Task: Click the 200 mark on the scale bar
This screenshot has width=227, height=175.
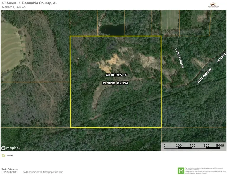Action: click(178, 145)
